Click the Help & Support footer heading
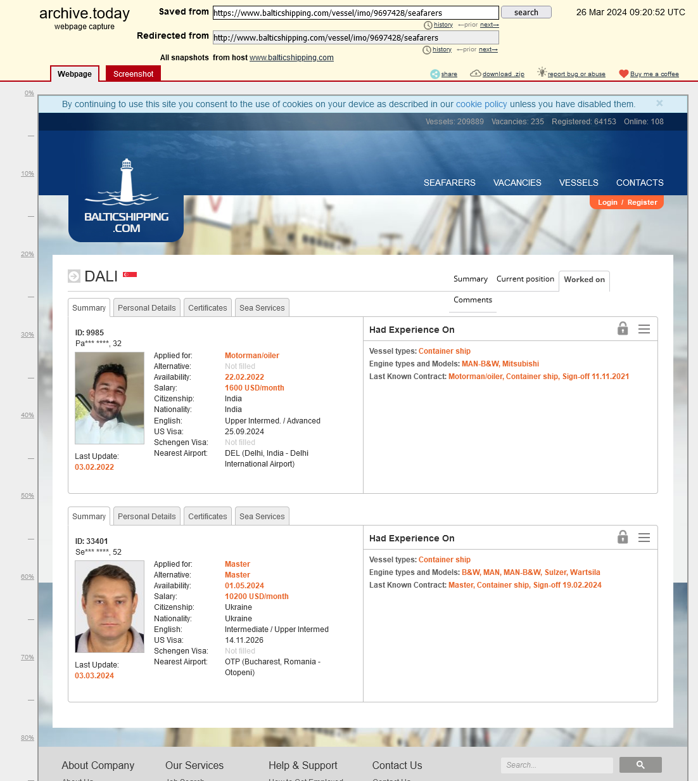This screenshot has height=781, width=698. [x=303, y=765]
